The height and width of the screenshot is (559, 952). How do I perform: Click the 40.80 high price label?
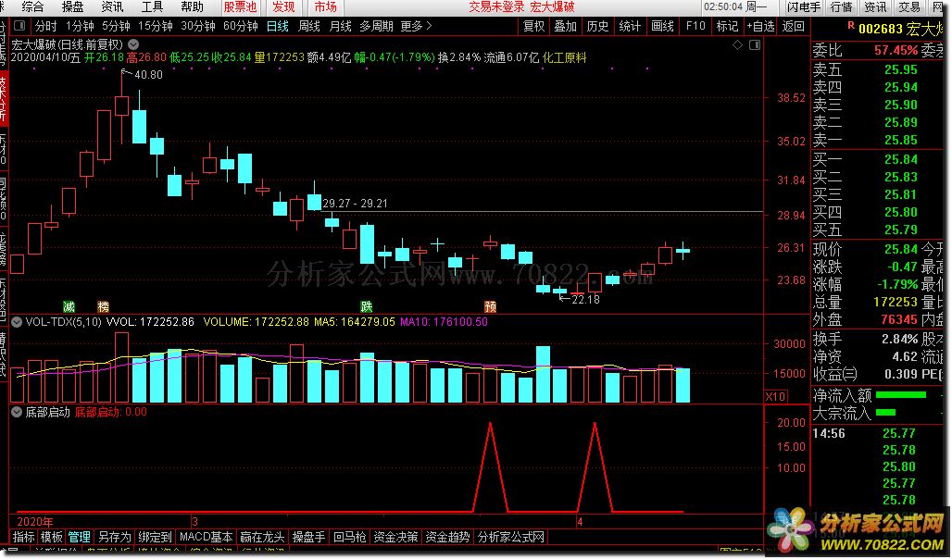[x=148, y=75]
